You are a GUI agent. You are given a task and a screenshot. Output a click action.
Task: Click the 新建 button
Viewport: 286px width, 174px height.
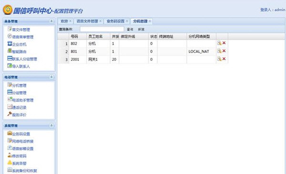pyautogui.click(x=141, y=29)
